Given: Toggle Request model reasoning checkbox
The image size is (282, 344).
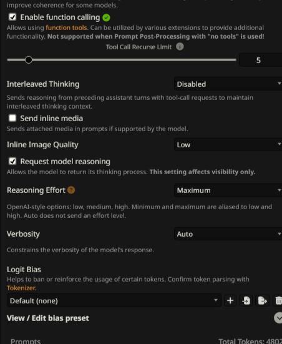Looking at the screenshot, I should 12,161.
